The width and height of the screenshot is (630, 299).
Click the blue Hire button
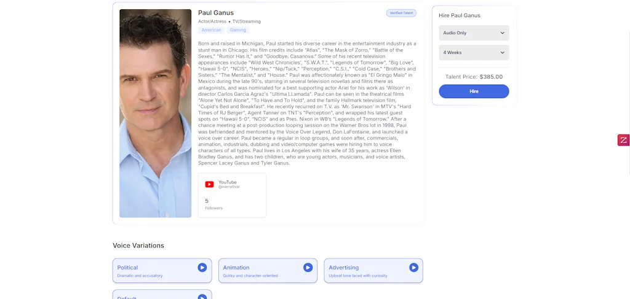(x=474, y=91)
